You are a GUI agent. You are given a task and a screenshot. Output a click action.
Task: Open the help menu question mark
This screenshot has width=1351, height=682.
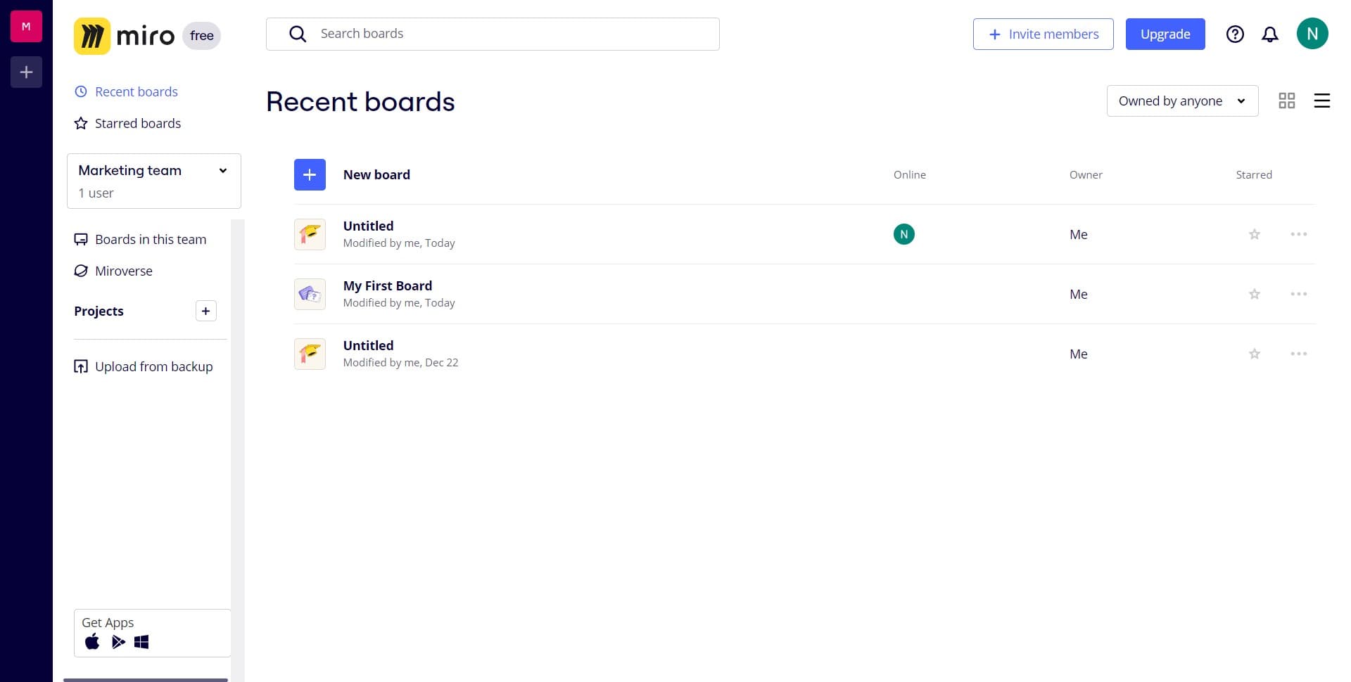pyautogui.click(x=1235, y=34)
